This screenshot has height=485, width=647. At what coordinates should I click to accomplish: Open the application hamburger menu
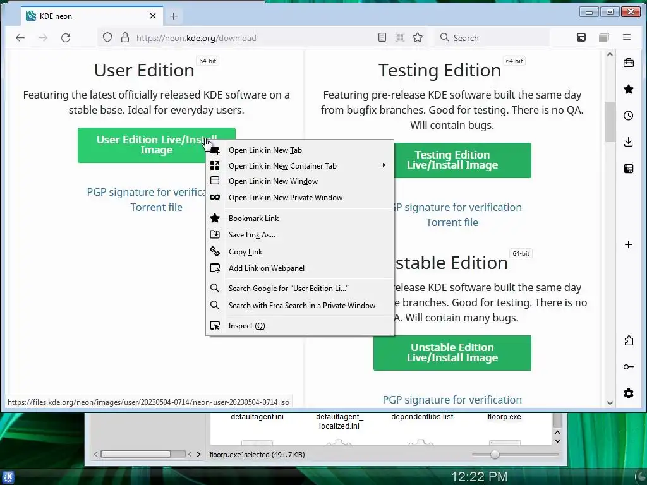click(x=627, y=37)
